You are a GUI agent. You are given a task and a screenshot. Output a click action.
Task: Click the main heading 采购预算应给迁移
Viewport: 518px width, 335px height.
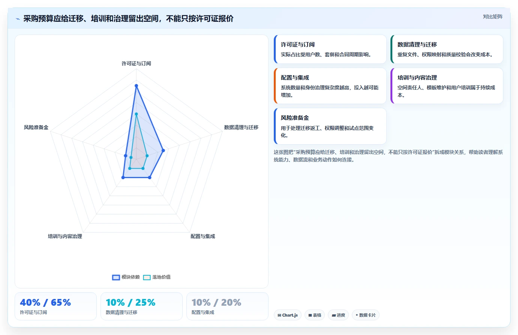(128, 19)
